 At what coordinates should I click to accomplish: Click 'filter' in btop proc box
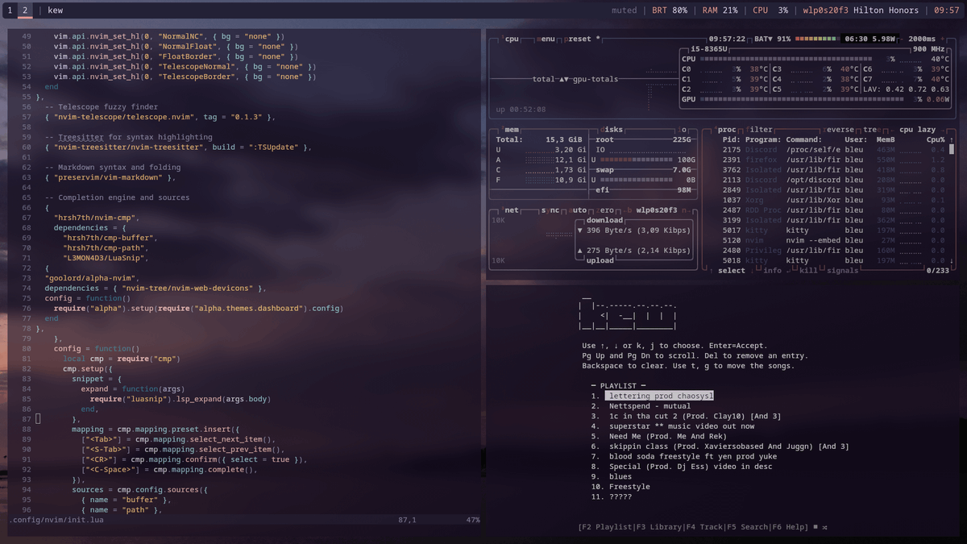pos(760,129)
